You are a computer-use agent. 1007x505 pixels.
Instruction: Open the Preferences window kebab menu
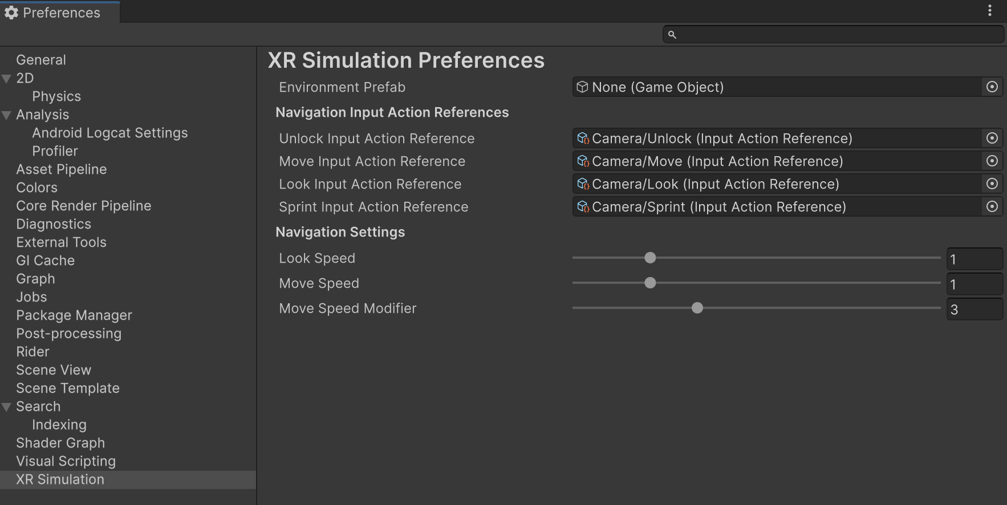pos(990,10)
